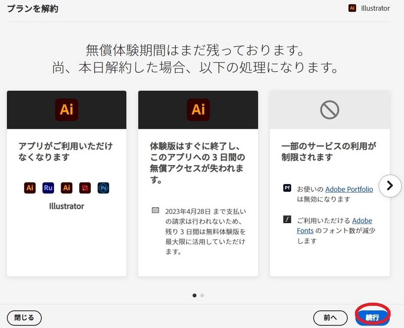Click the quotation-mark app icon in the row

click(x=85, y=188)
